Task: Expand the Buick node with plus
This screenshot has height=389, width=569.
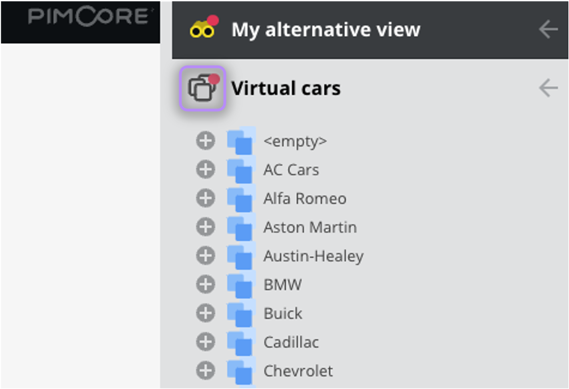Action: click(x=206, y=313)
